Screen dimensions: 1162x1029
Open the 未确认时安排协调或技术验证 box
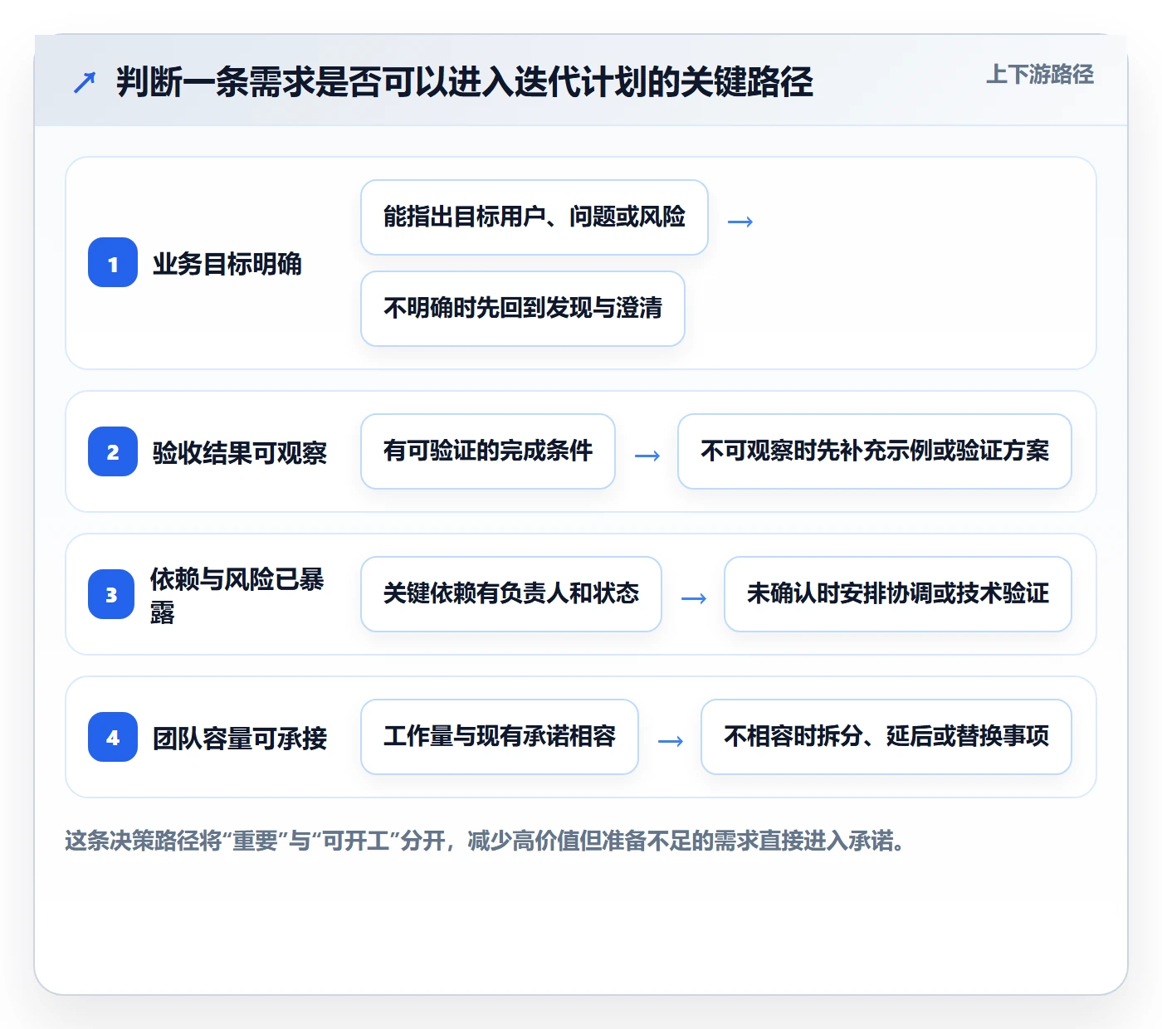[x=898, y=594]
